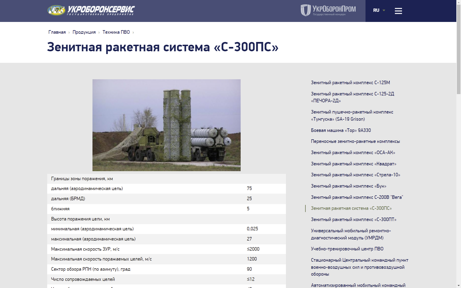Click "дальняя (БРМД)" row label
461x288 pixels.
pyautogui.click(x=68, y=199)
